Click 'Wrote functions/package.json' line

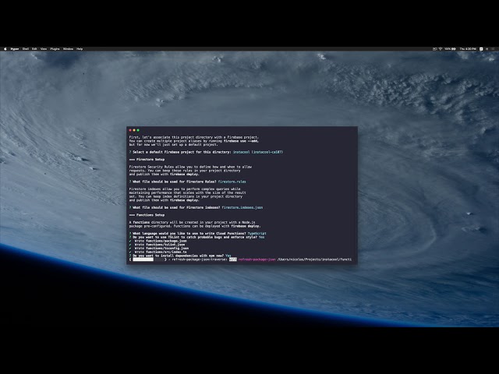point(157,241)
